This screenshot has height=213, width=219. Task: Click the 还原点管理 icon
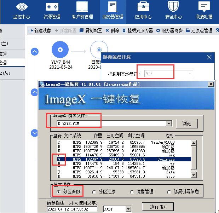click(188, 30)
